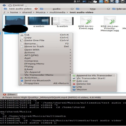Click the Activities colored dots icon

coord(22,78)
